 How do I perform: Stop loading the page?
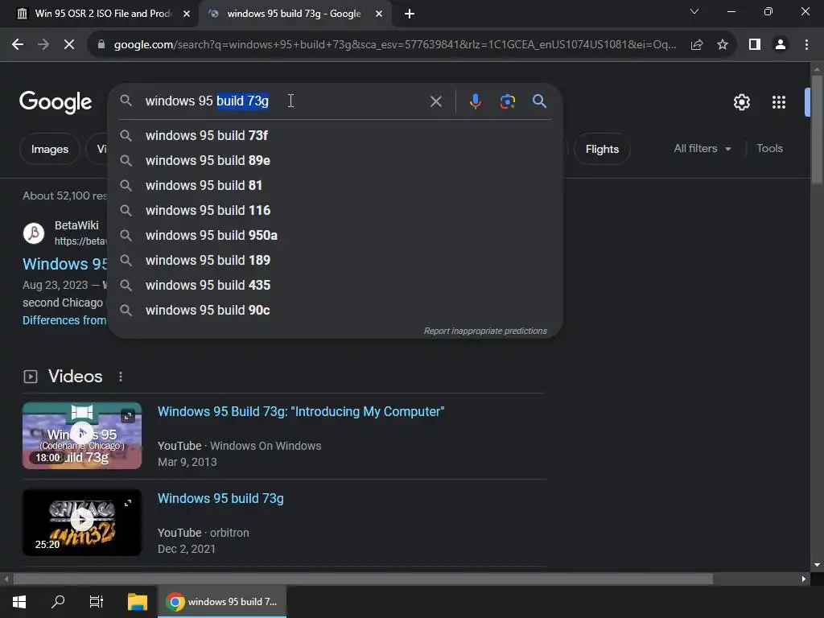coord(69,45)
